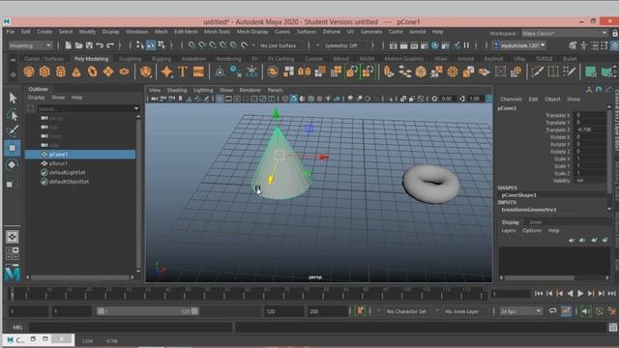
Task: Select the Select tool arrow in the toolbox
Action: [x=13, y=98]
